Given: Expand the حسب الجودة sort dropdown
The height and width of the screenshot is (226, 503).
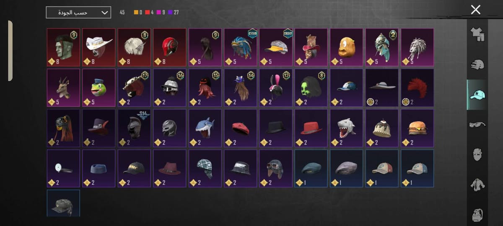Looking at the screenshot, I should [x=78, y=13].
